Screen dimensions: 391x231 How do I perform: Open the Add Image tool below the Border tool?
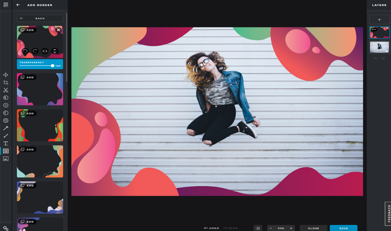pyautogui.click(x=5, y=158)
